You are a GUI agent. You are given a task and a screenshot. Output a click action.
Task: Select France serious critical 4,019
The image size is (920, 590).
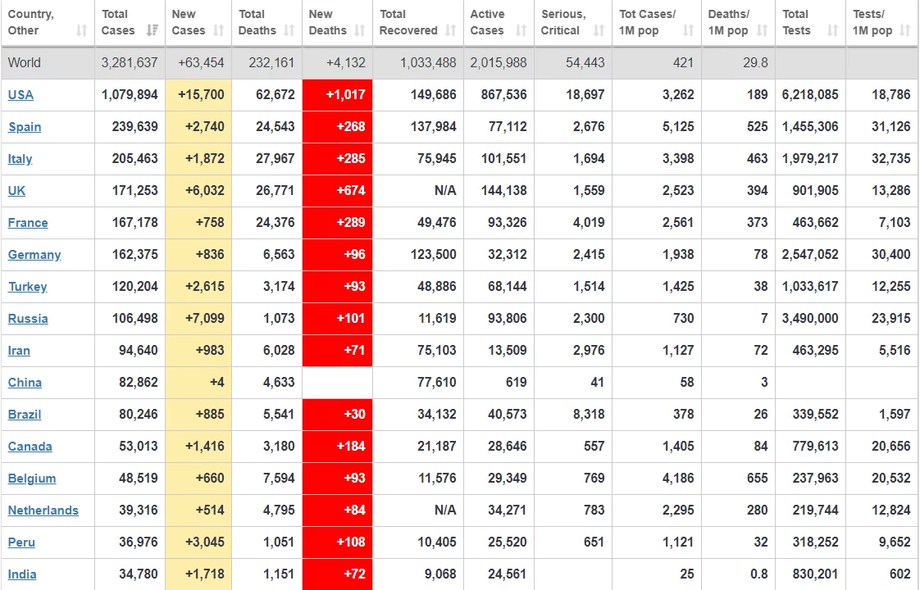(589, 223)
